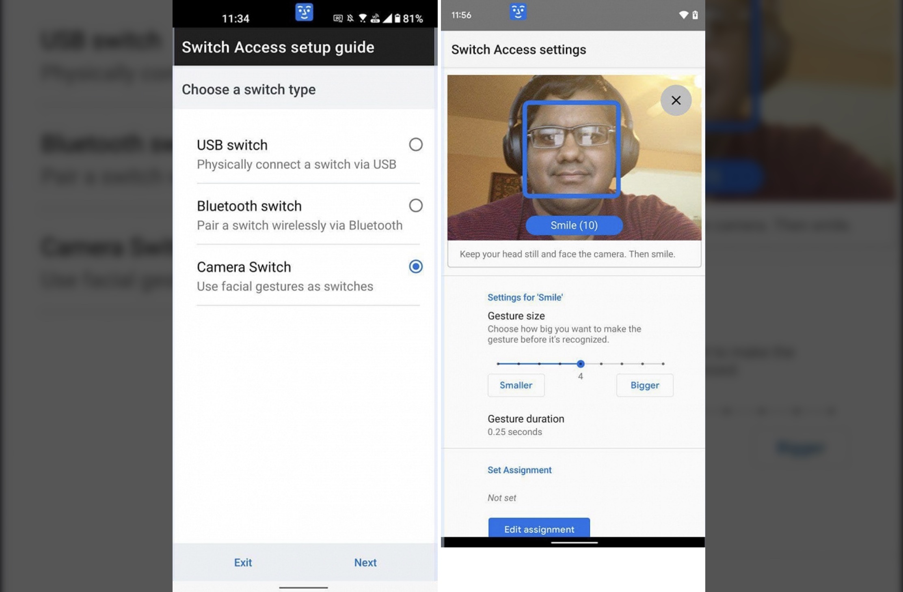Screen dimensions: 903x592
Task: Tap the battery icon in right status bar
Action: [695, 15]
